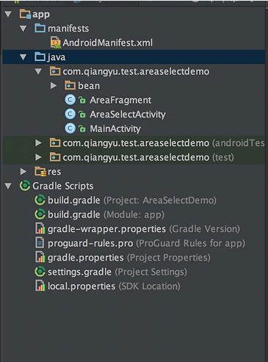Collapse the Gradle Scripts section
This screenshot has height=362, width=268.
[x=8, y=186]
